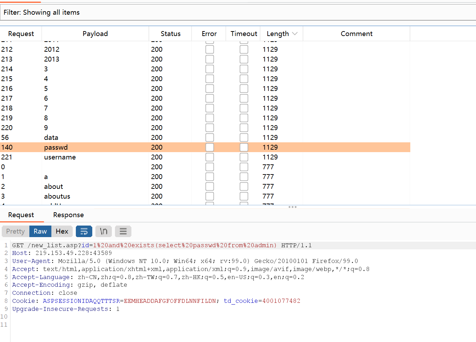Select Raw view mode
Screen dimensions: 476x342
[x=40, y=231]
